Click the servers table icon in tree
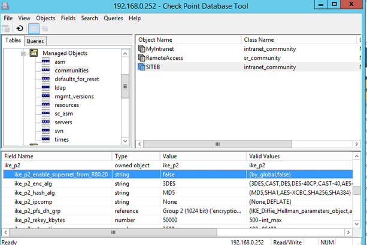The image size is (367, 245). point(46,122)
